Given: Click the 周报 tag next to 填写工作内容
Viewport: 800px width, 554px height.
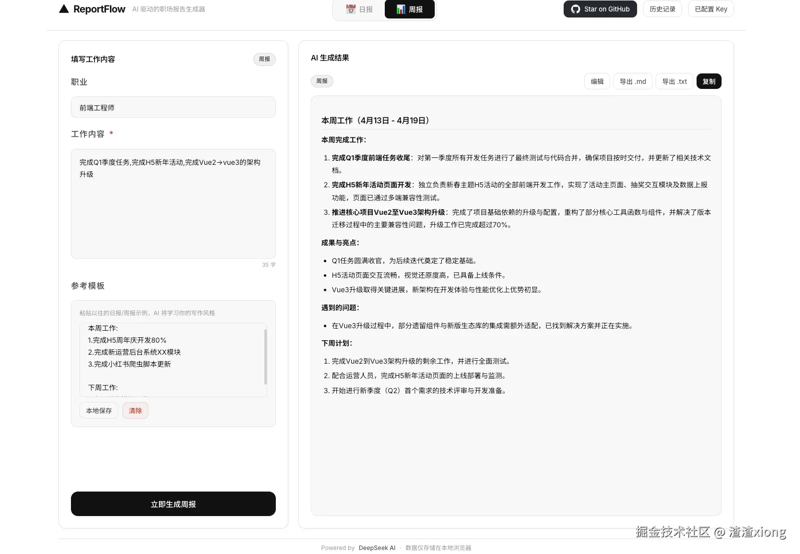Looking at the screenshot, I should 264,59.
